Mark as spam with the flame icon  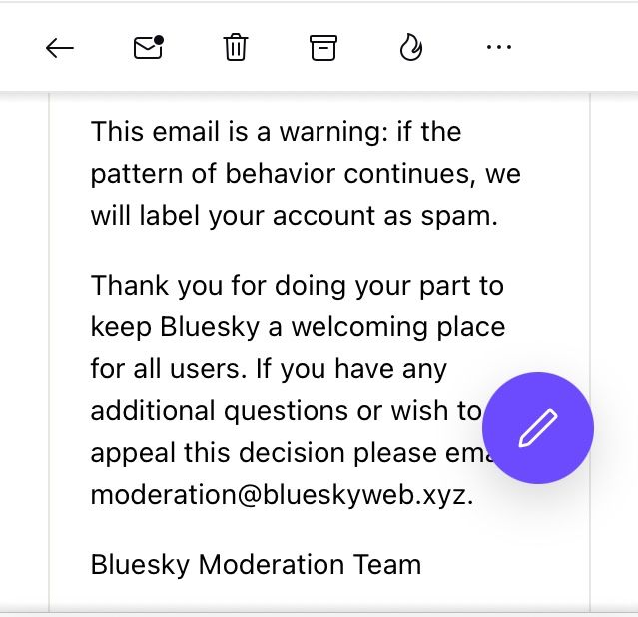pos(411,47)
